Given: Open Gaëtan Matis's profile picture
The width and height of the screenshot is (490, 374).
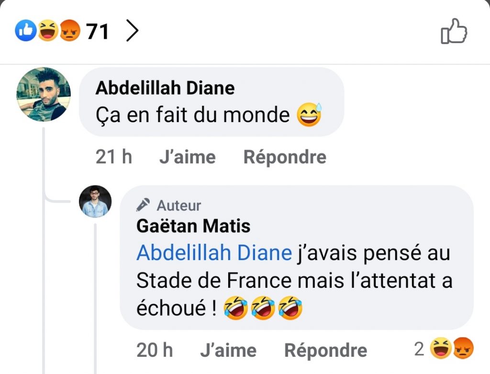Looking at the screenshot, I should click(95, 202).
